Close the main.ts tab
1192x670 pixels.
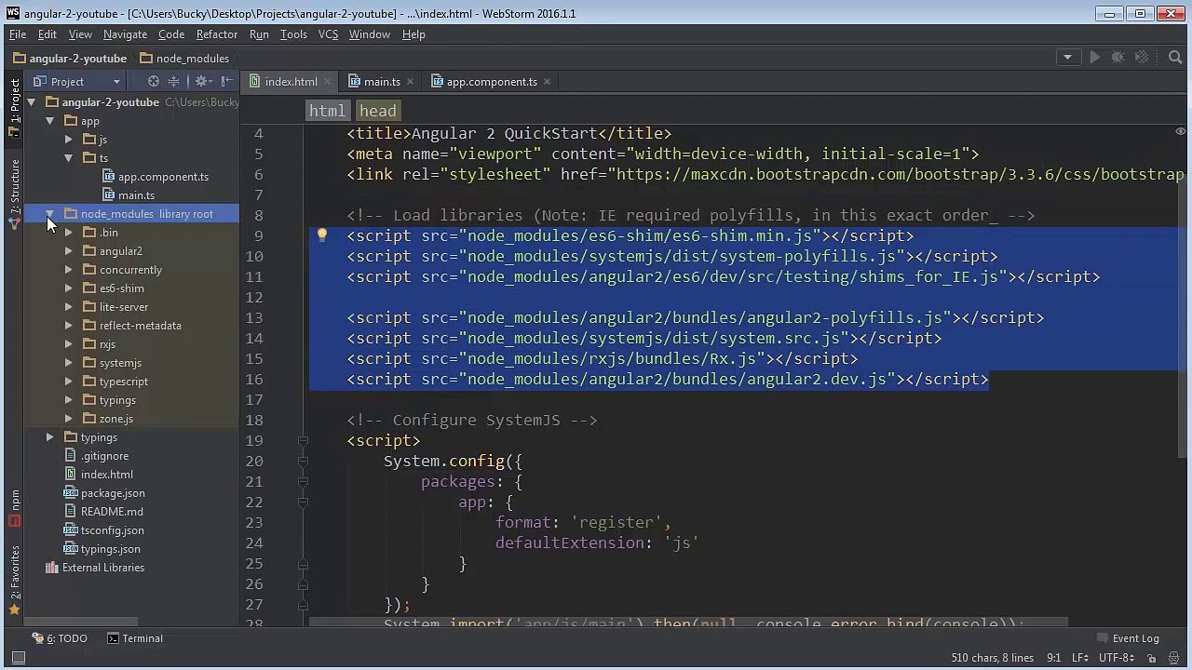[x=410, y=82]
